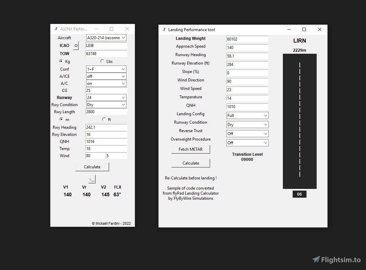
Task: Click the Landing Weight input field
Action: point(247,39)
